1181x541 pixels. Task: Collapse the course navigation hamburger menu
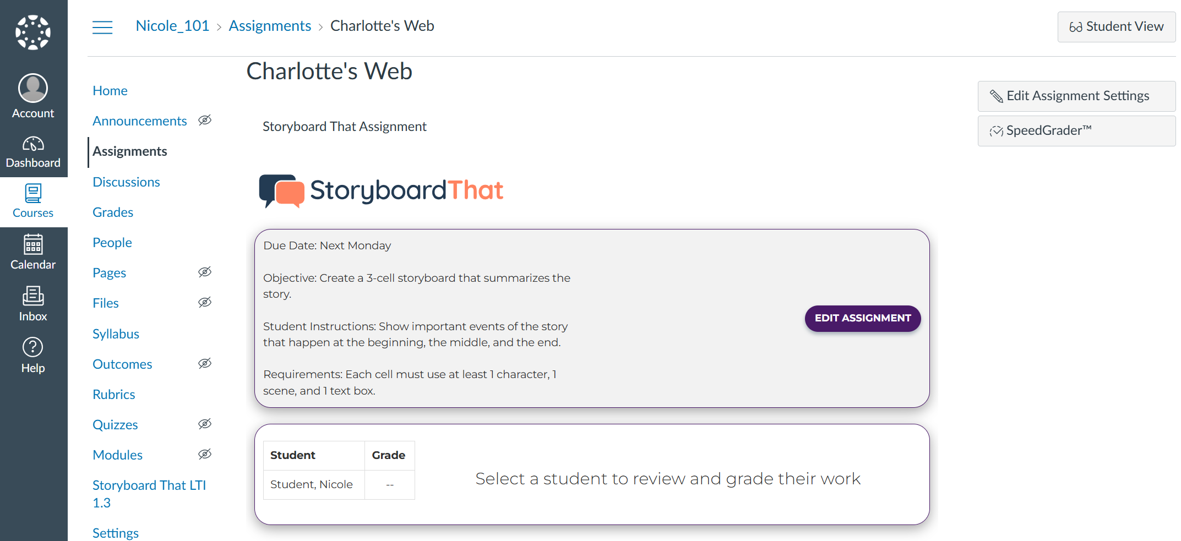click(102, 27)
